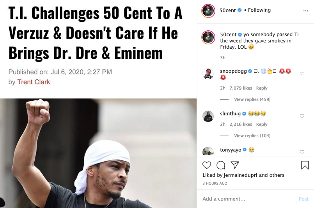
Task: Reply to slimthug's comment
Action: point(262,124)
